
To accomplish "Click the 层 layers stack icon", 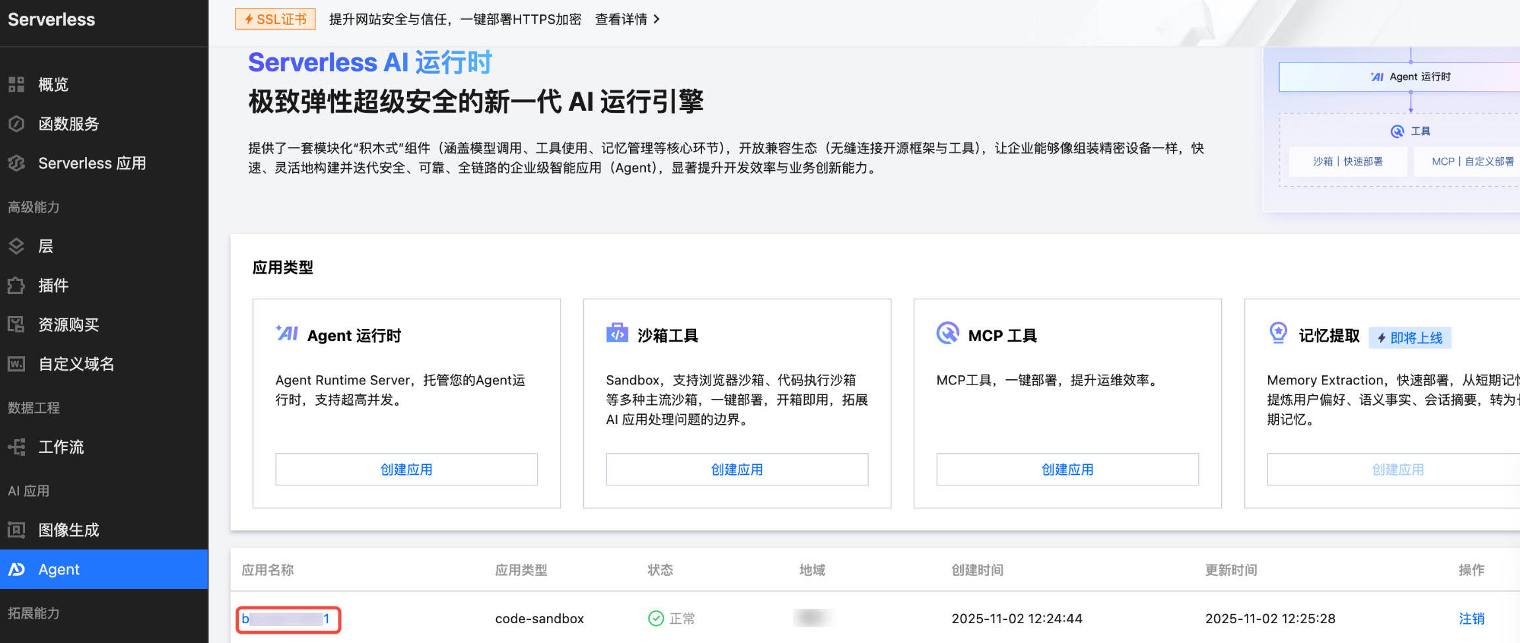I will click(x=16, y=246).
